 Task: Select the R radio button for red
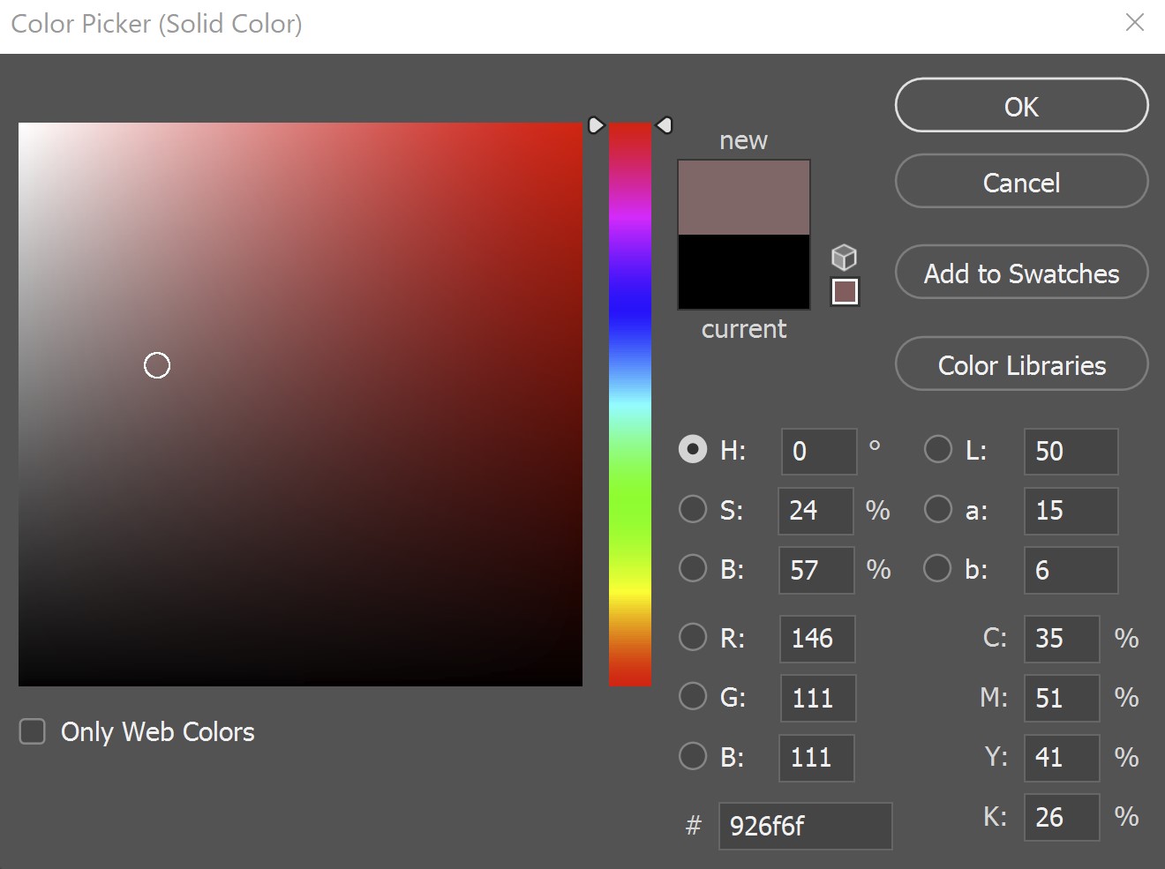click(x=693, y=638)
